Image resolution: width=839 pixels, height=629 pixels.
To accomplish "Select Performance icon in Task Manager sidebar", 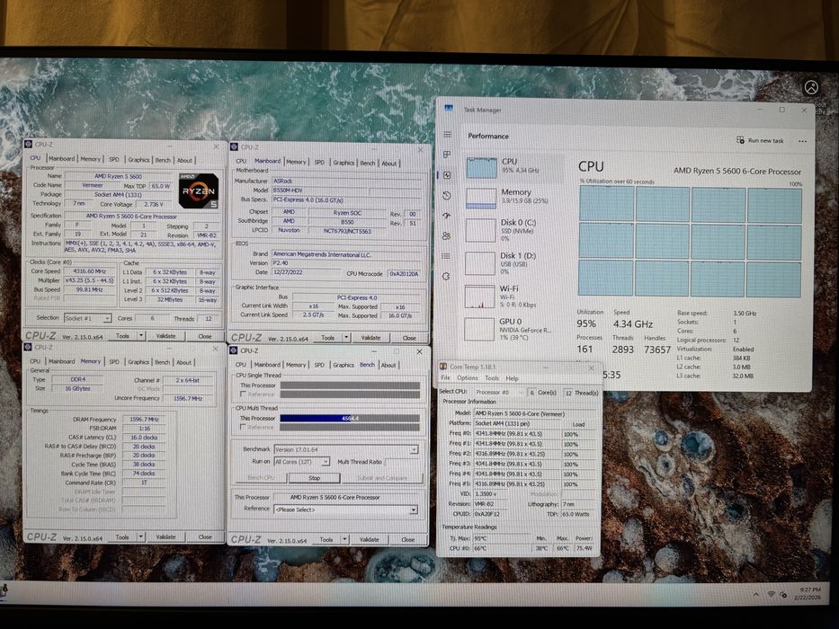I will [x=447, y=175].
